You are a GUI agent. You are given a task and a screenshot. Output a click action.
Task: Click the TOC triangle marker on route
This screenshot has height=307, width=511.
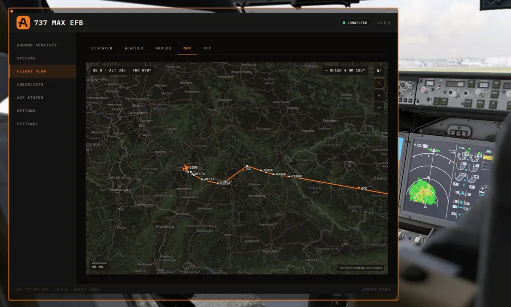coord(243,169)
